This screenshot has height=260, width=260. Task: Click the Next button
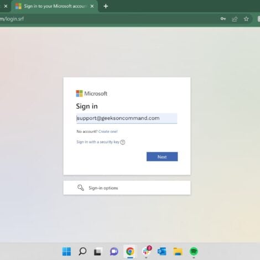pos(162,157)
